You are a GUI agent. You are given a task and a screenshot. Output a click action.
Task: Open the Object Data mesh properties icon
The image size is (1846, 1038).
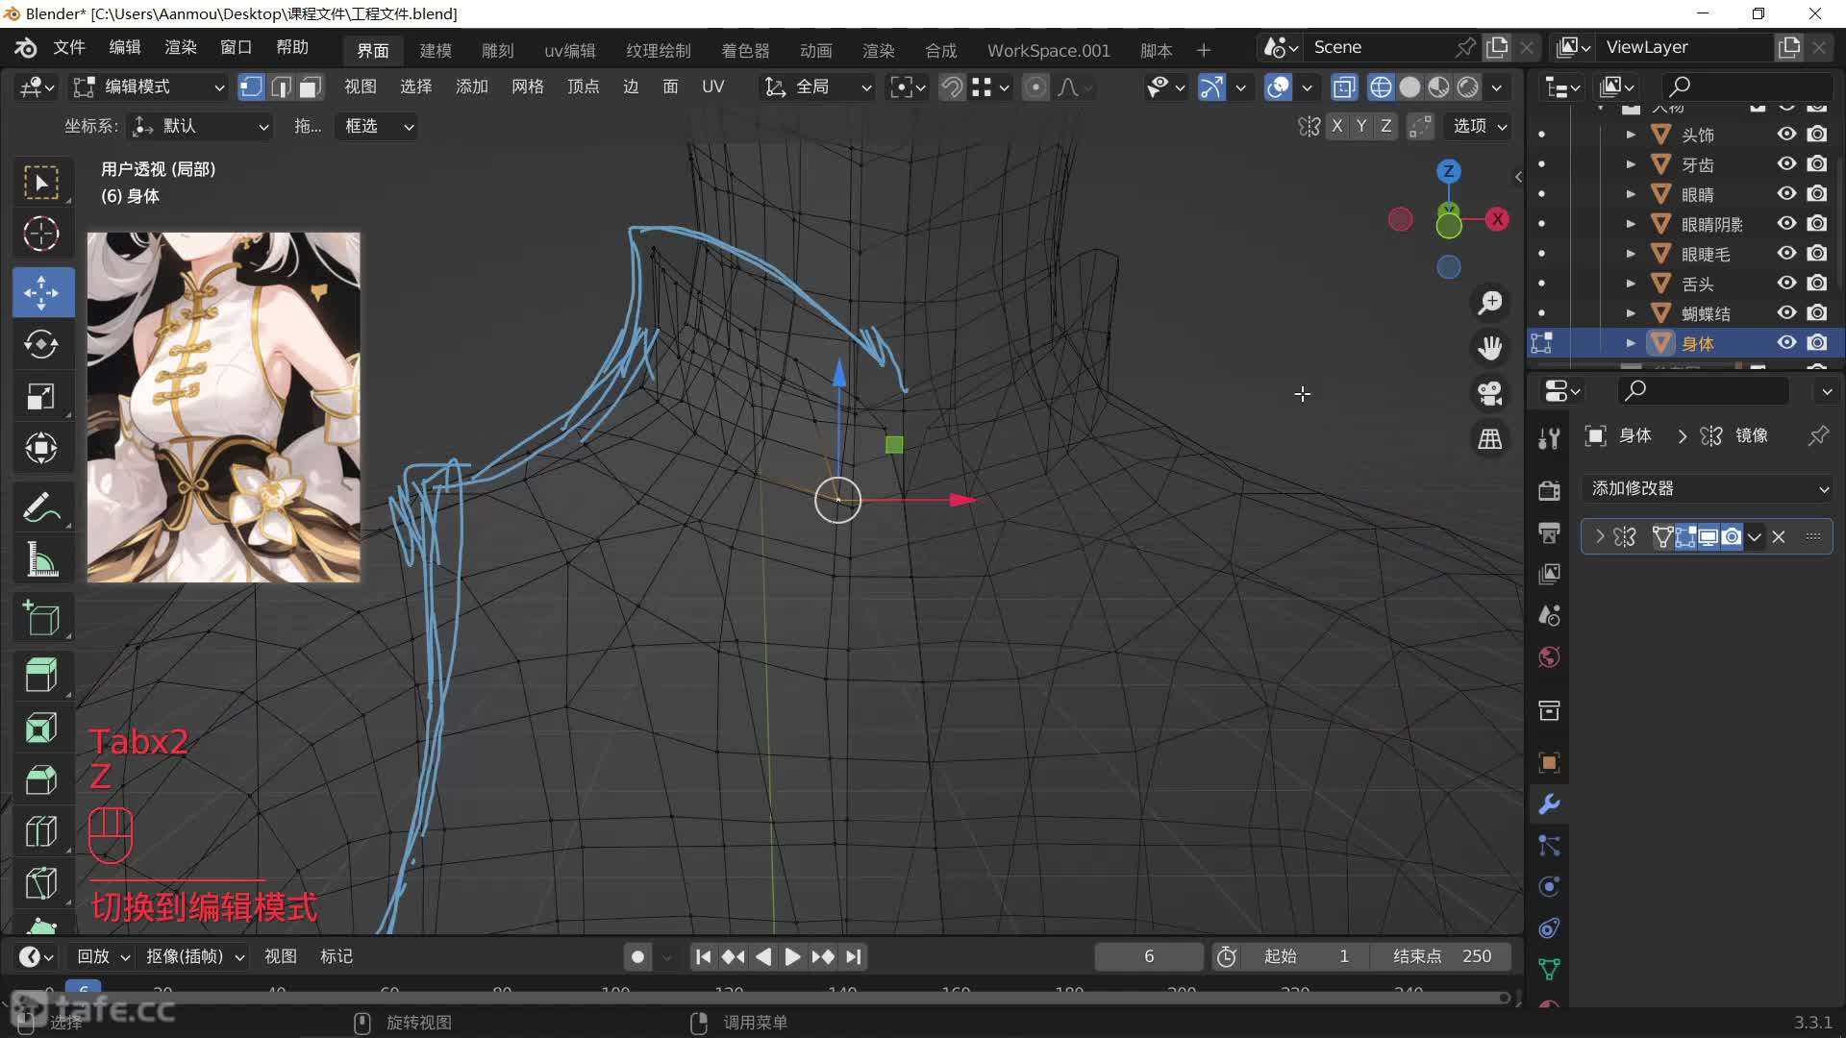[x=1549, y=969]
